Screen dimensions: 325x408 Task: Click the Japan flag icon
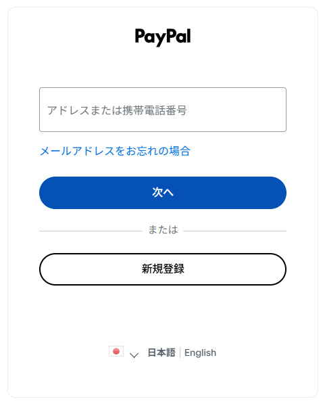[x=116, y=352]
